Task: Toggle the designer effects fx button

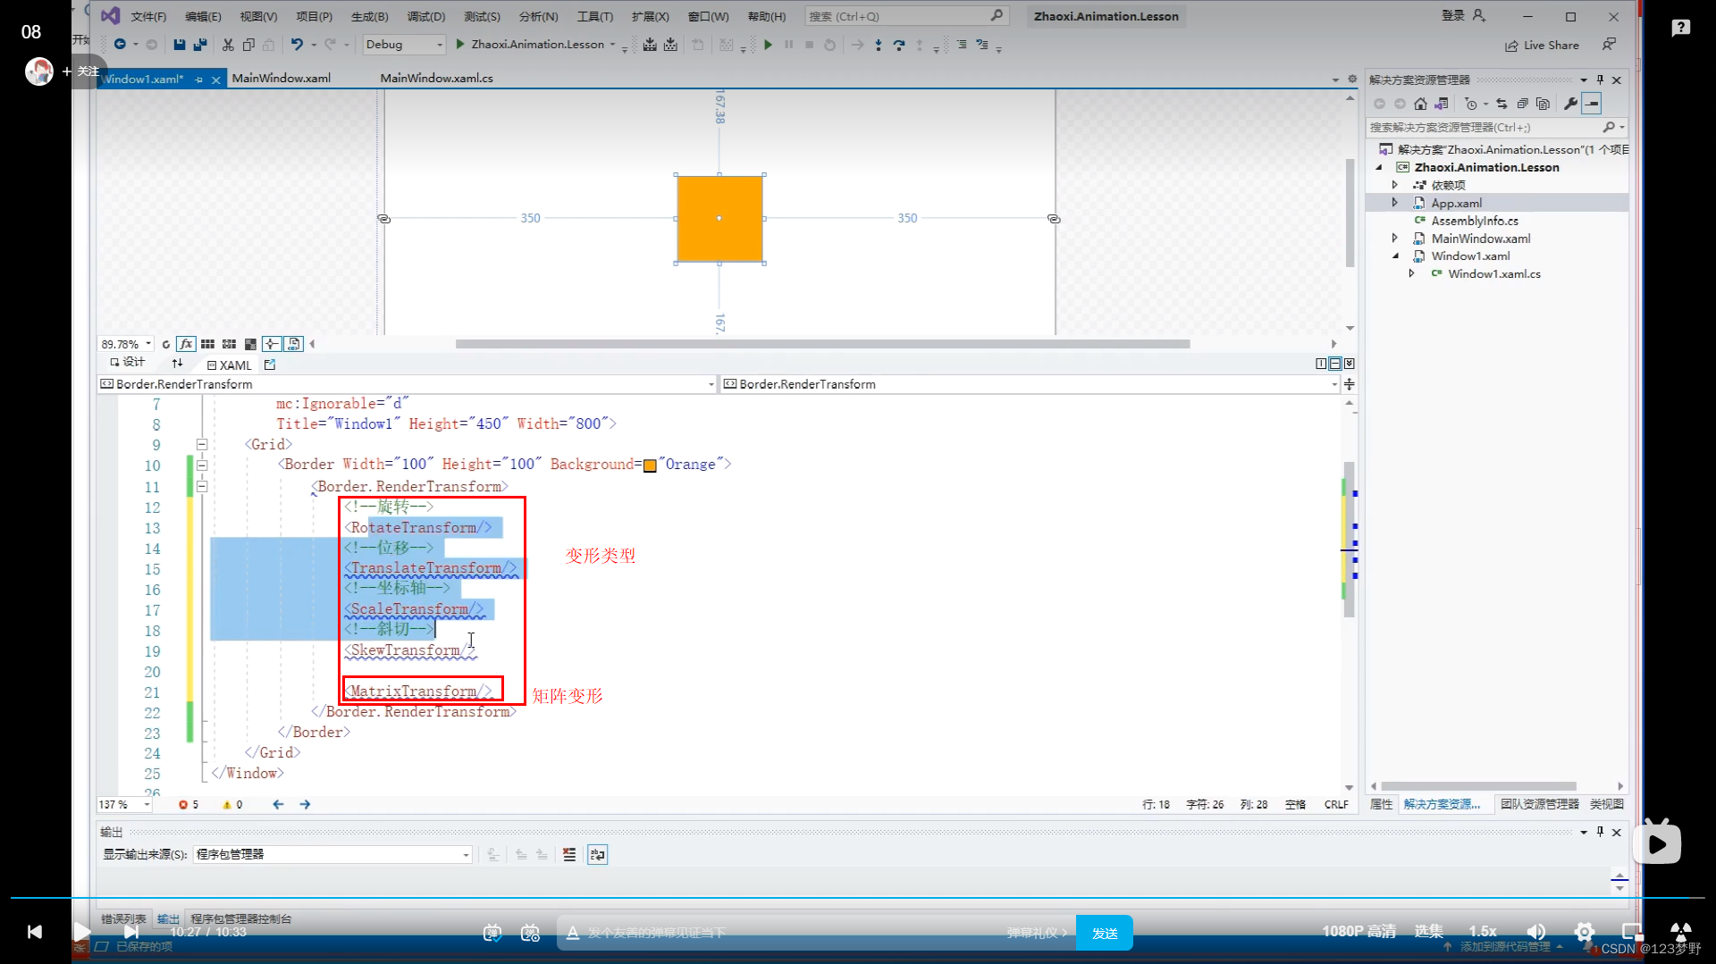Action: [186, 344]
